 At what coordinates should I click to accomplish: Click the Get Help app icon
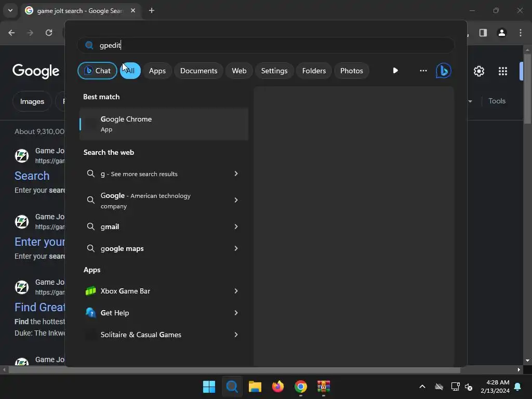(90, 313)
